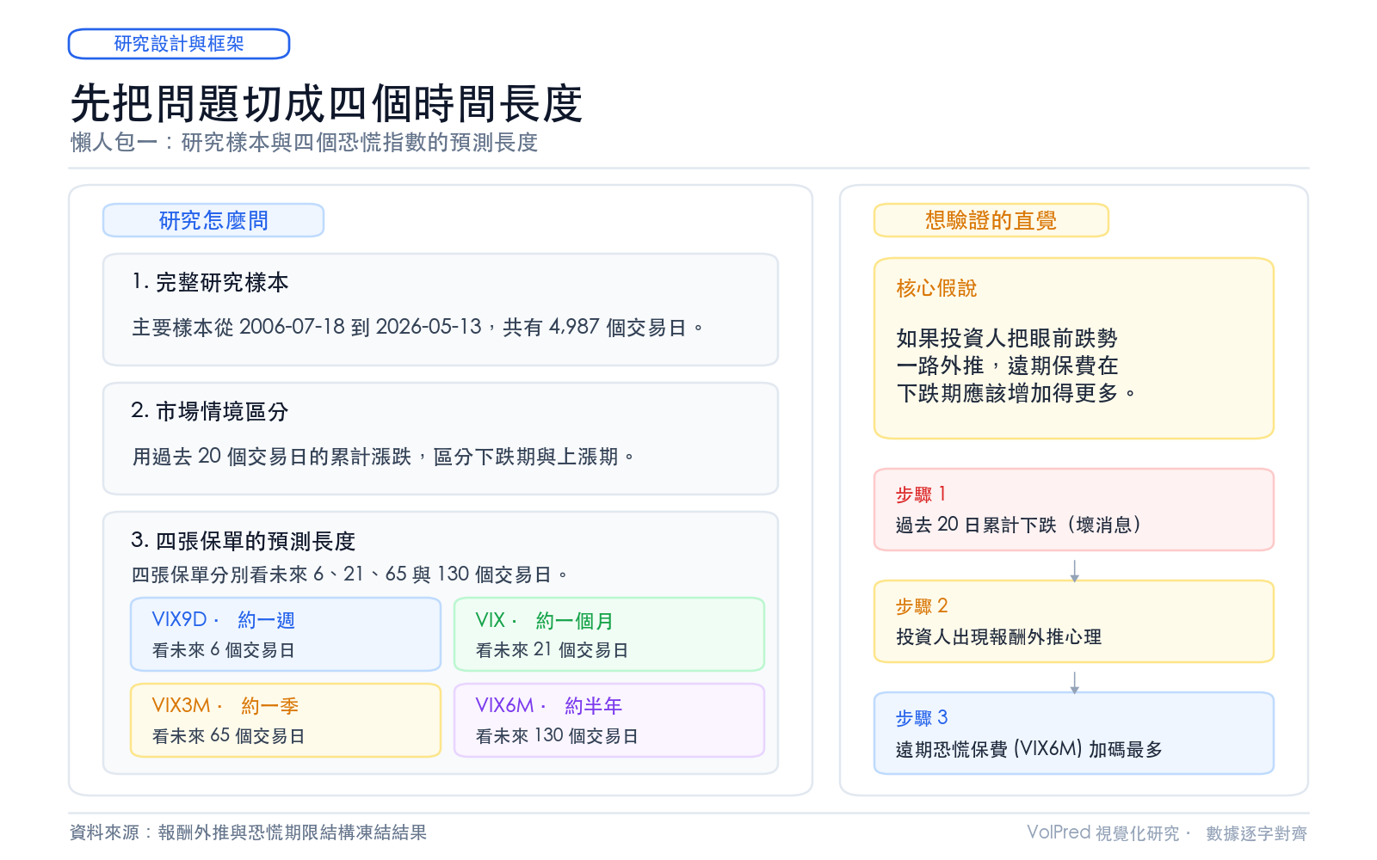Screen dimensions: 1377x860
Task: Click heading 3. 四張保單的預測長度
Action: tap(244, 541)
